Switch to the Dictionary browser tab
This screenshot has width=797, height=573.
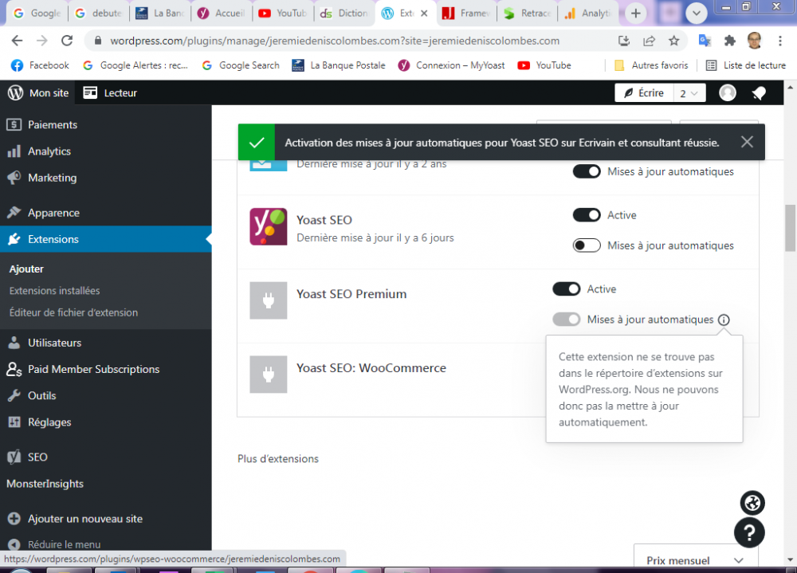[344, 14]
